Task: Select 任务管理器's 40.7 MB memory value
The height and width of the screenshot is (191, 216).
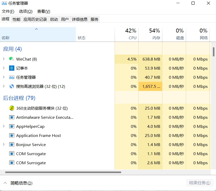Action: 152,77
